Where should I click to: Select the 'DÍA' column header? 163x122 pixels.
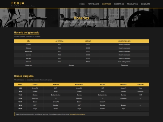point(28,41)
